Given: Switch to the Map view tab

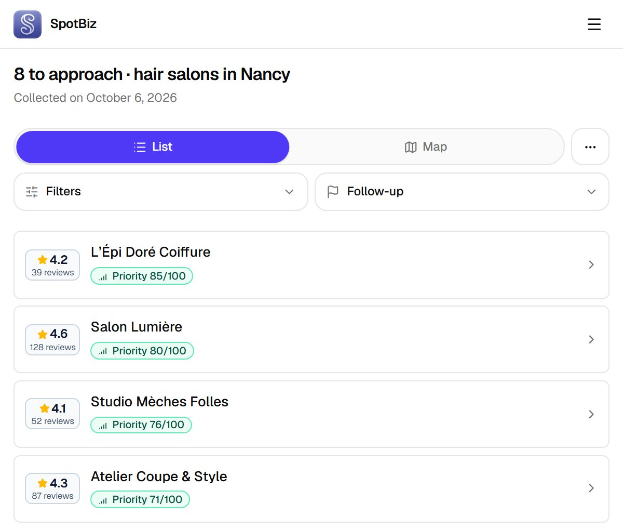Looking at the screenshot, I should pos(426,147).
